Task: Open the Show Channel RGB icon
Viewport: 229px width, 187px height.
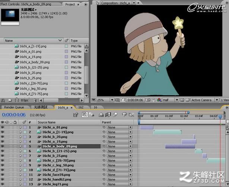Action: (x=159, y=100)
